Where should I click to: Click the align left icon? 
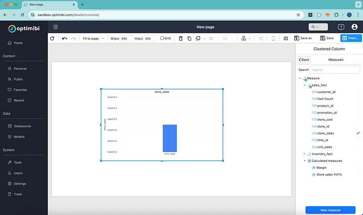click(211, 38)
